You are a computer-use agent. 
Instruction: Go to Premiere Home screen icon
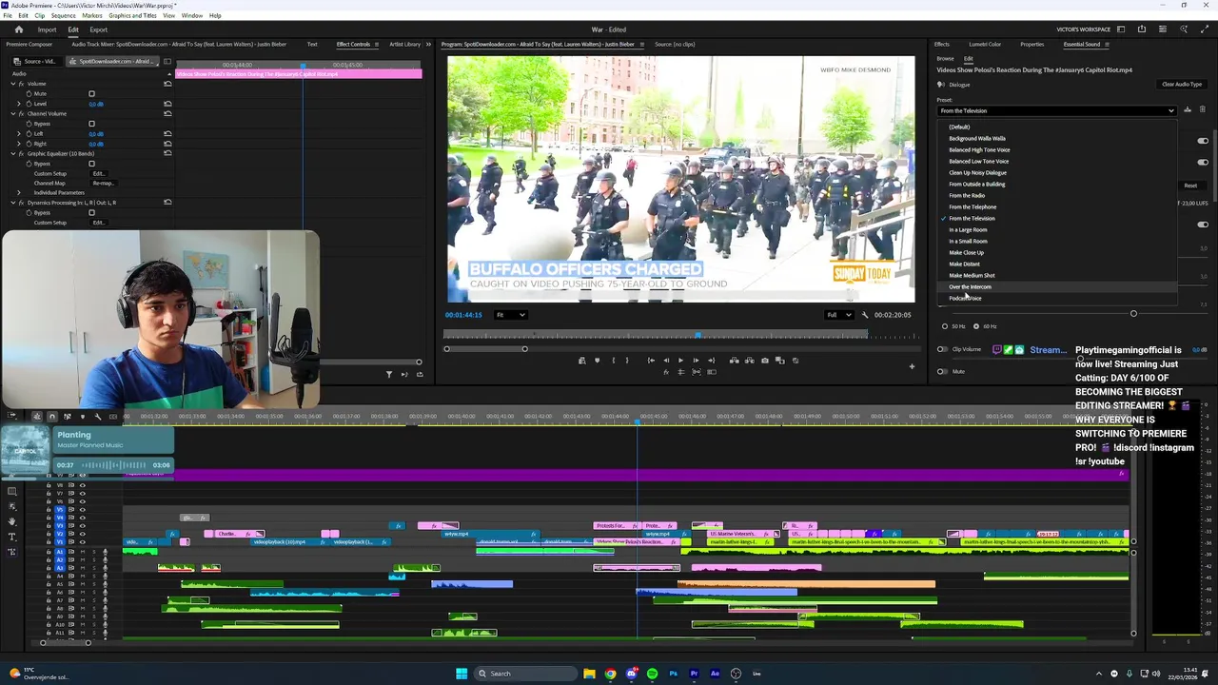[x=18, y=29]
